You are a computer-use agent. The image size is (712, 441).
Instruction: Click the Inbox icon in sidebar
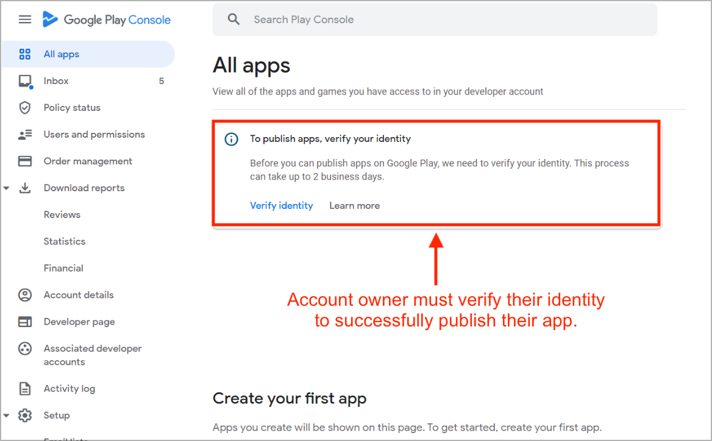(25, 81)
